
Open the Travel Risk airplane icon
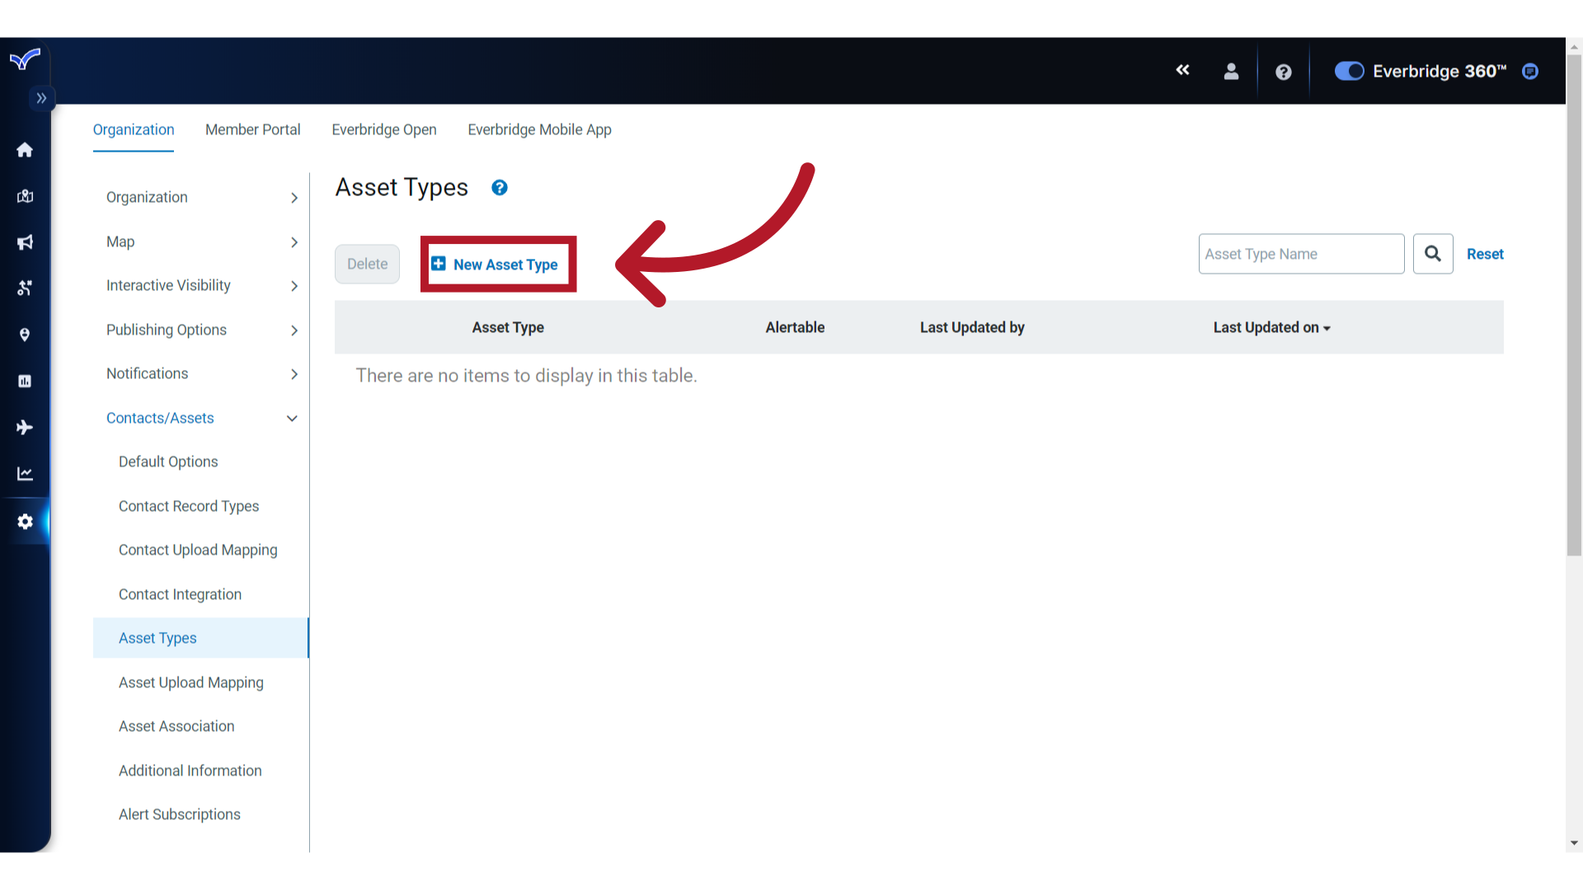25,427
